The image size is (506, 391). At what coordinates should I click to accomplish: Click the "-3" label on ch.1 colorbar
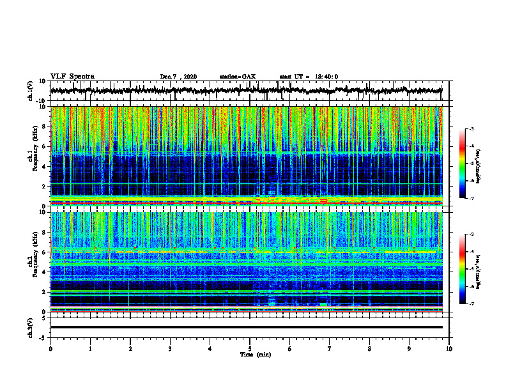pyautogui.click(x=471, y=129)
